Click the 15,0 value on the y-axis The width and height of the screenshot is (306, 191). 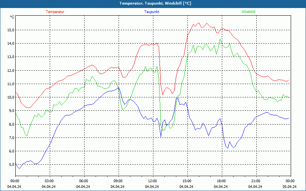(x=11, y=30)
